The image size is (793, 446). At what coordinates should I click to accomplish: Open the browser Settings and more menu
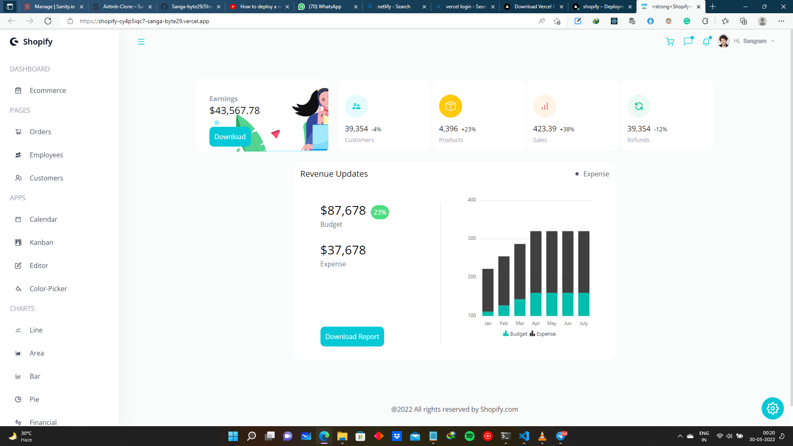click(x=781, y=21)
